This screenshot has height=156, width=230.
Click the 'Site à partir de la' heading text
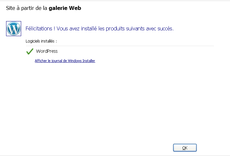coord(27,8)
